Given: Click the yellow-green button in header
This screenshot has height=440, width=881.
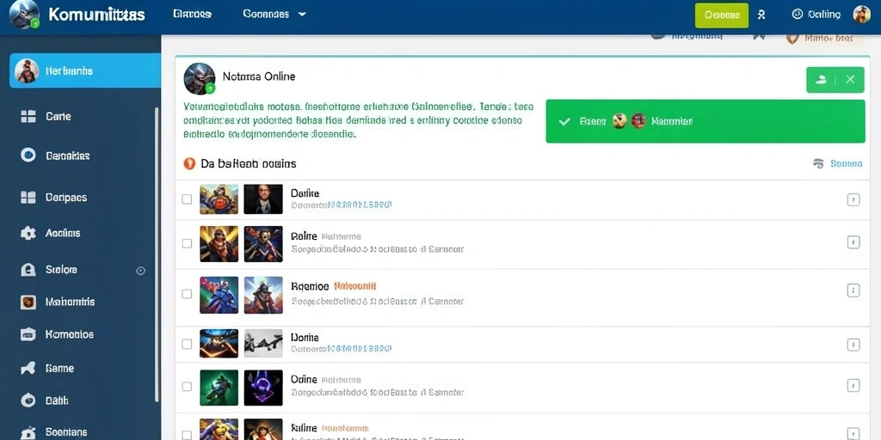Looking at the screenshot, I should tap(722, 15).
